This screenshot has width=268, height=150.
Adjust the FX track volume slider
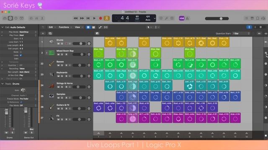(79, 120)
